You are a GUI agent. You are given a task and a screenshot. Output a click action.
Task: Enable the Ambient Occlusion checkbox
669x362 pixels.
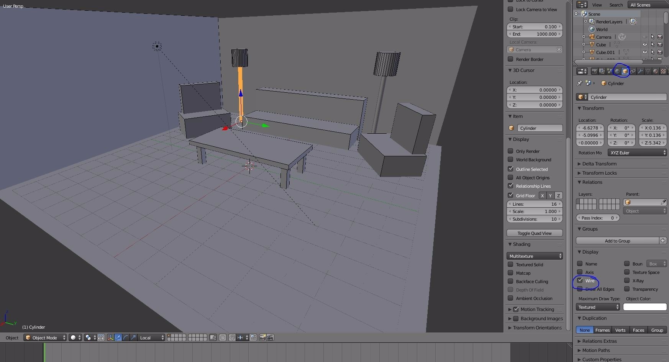coord(510,298)
